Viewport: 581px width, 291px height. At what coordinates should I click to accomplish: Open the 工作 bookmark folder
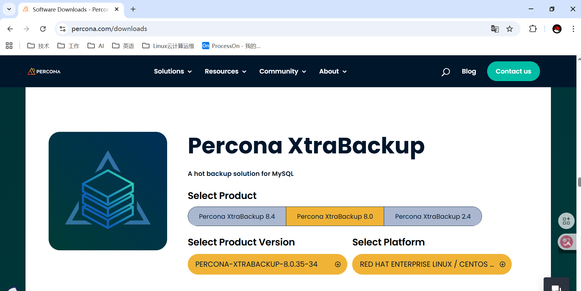tap(68, 46)
